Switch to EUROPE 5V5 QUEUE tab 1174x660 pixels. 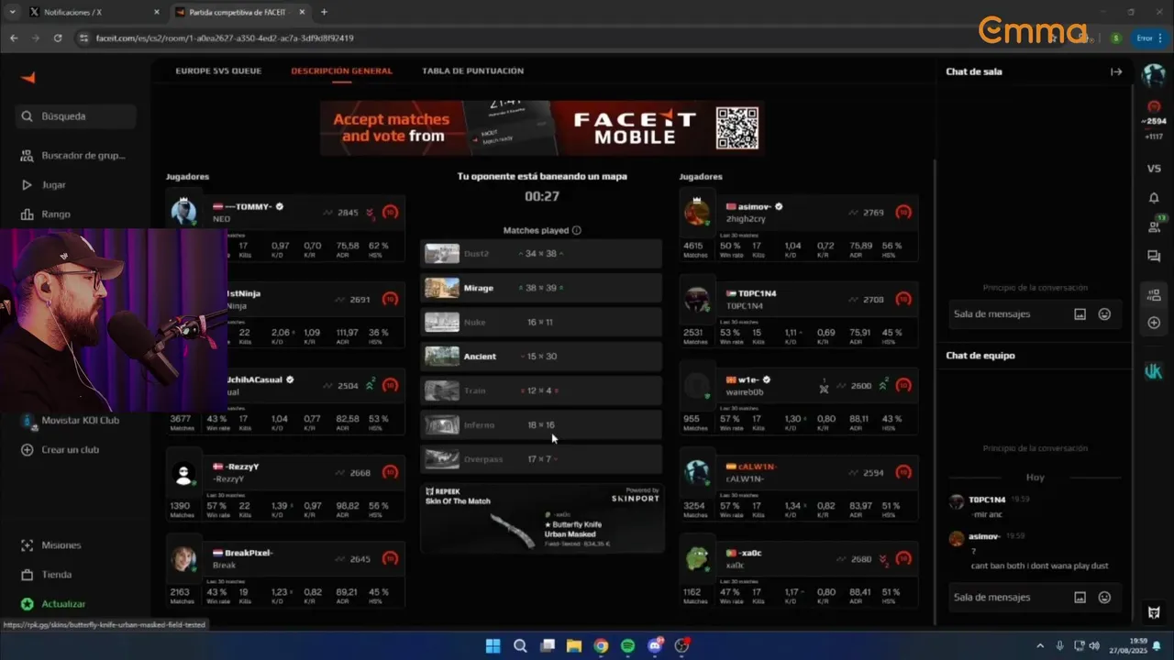[218, 71]
